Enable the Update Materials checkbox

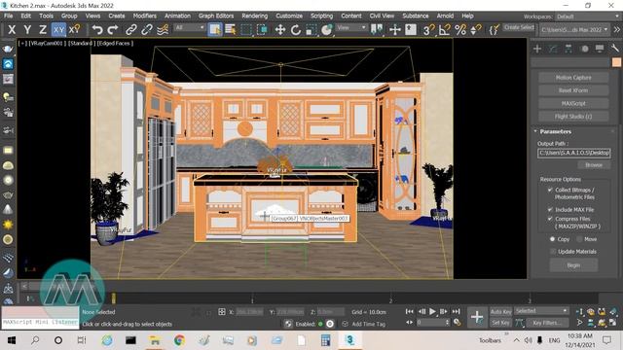[x=553, y=252]
